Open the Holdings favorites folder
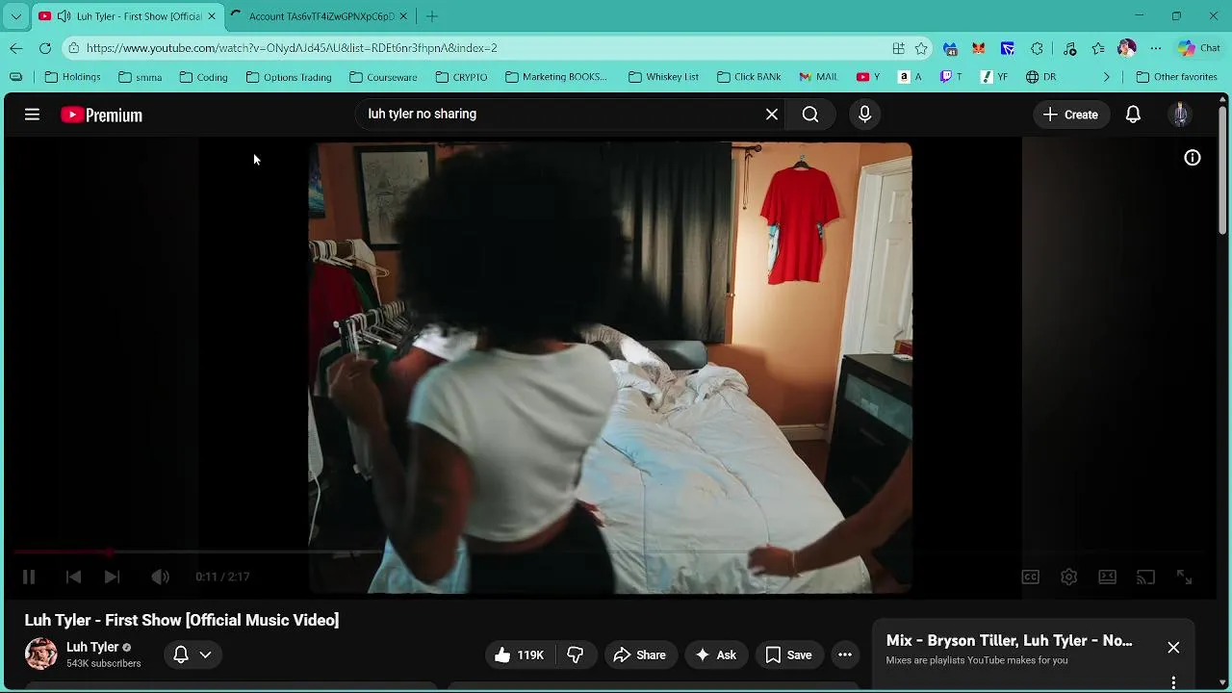 tap(73, 77)
